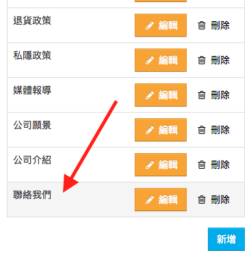Image resolution: width=251 pixels, height=257 pixels.
Task: Select the 聯絡我們 row title
Action: click(32, 195)
